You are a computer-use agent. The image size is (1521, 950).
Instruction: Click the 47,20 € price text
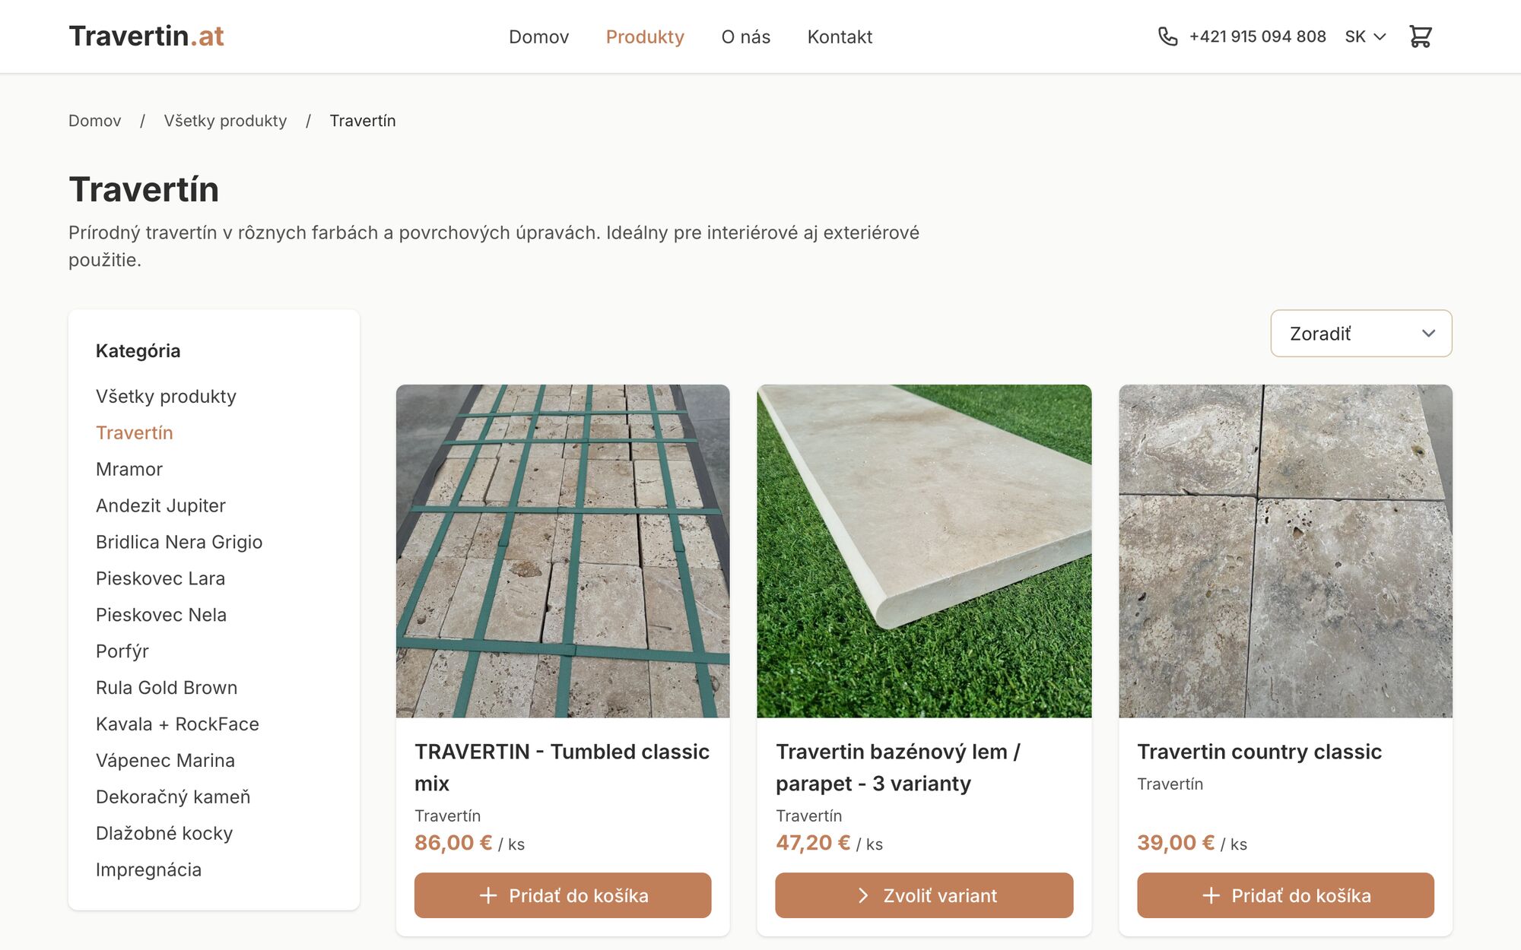[x=813, y=843]
